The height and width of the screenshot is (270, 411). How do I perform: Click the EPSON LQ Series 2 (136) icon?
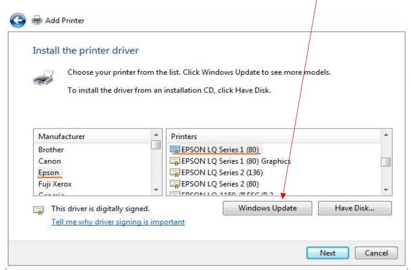tap(174, 172)
